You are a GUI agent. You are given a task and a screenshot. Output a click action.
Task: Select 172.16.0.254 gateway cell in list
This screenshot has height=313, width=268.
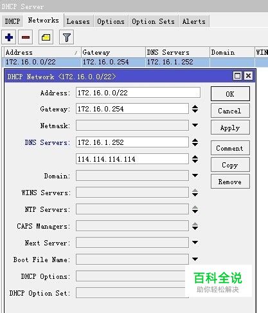(x=113, y=62)
